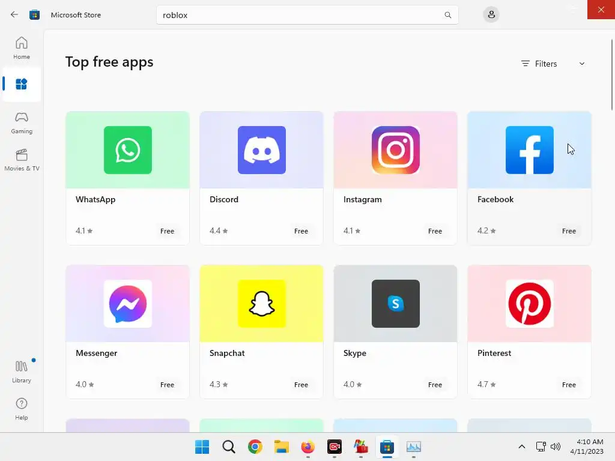
Task: Open the user account profile icon
Action: (491, 14)
